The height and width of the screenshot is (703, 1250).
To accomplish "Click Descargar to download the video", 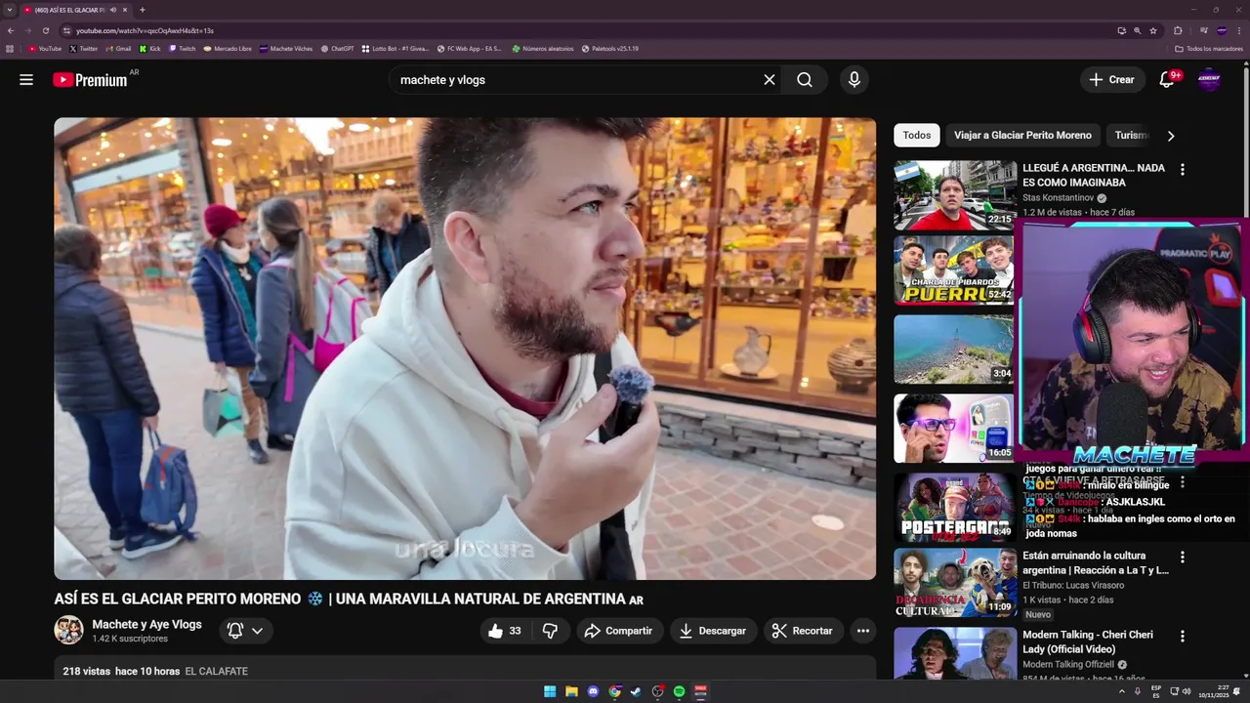I will (713, 631).
